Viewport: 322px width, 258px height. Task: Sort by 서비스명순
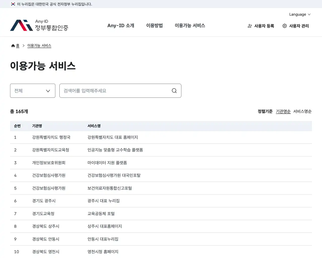tap(302, 111)
